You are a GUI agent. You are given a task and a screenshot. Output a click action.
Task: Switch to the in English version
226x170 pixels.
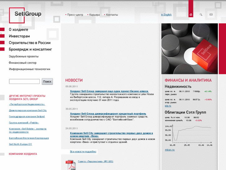[x=166, y=15]
